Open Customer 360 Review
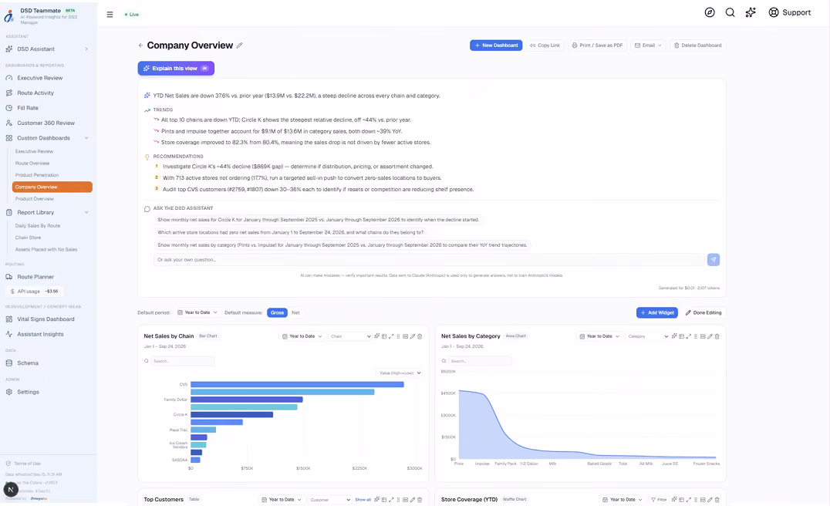Image resolution: width=830 pixels, height=506 pixels. [46, 123]
